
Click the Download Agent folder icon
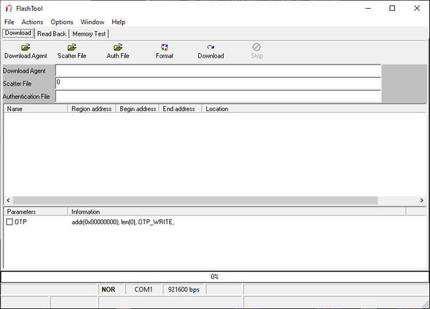coord(26,47)
